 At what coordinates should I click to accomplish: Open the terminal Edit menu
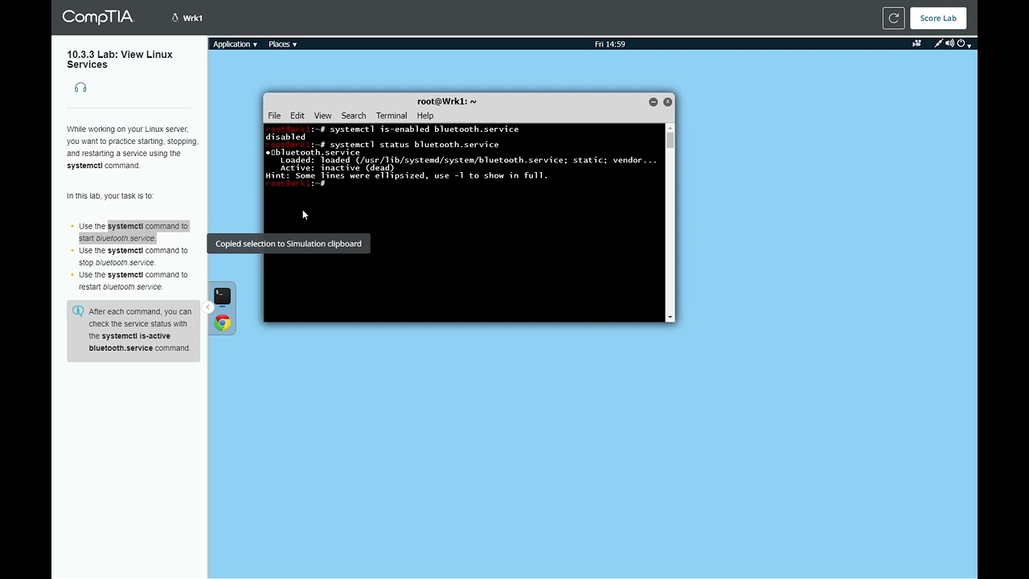pos(297,116)
